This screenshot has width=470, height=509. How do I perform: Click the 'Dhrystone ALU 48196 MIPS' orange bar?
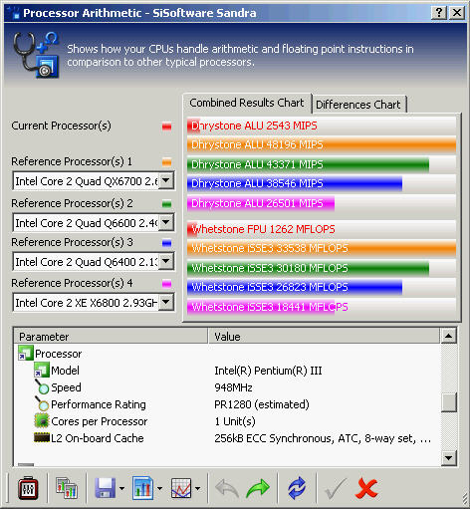coord(322,144)
